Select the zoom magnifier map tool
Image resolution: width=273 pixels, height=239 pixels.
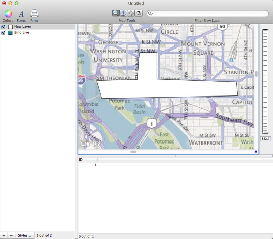tap(116, 13)
